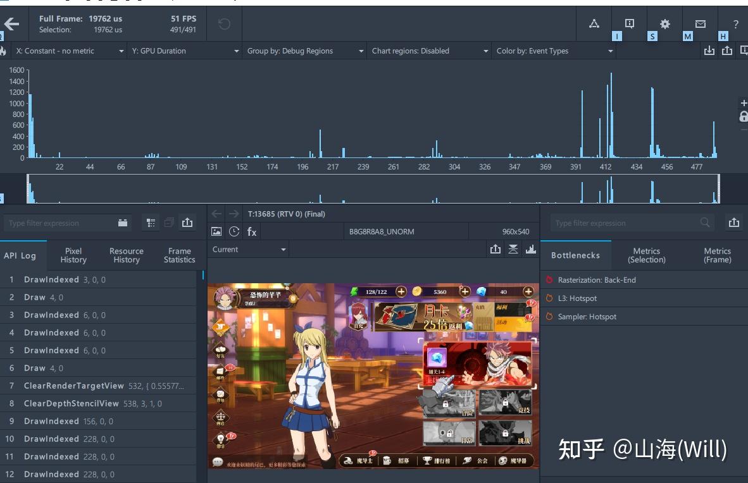Toggle the image view icon
This screenshot has height=483, width=748.
point(216,232)
